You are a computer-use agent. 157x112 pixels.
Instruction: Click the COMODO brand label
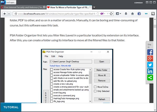pyautogui.click(x=139, y=3)
